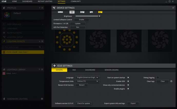The width and height of the screenshot is (177, 109).
Task: Select the fourth fan thumbnail
Action: (x=160, y=41)
